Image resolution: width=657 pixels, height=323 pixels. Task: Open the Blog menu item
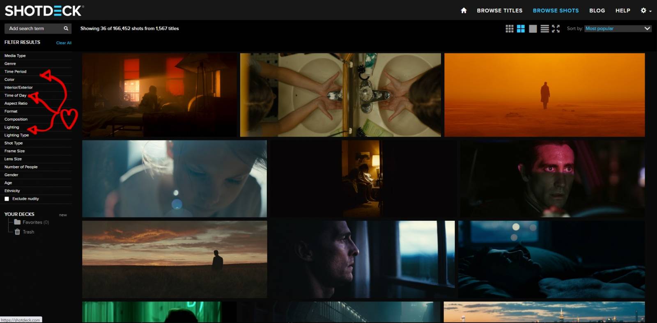click(597, 11)
